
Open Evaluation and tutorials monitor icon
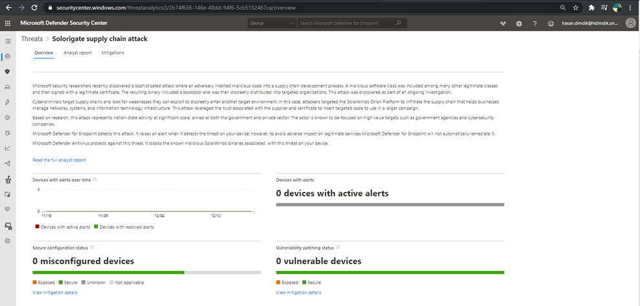point(7,194)
